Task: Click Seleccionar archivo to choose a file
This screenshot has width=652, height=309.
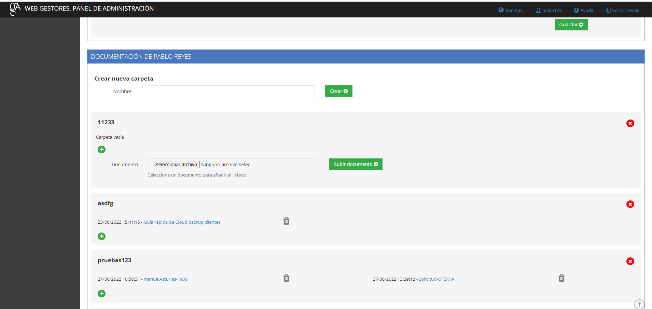Action: pos(176,165)
